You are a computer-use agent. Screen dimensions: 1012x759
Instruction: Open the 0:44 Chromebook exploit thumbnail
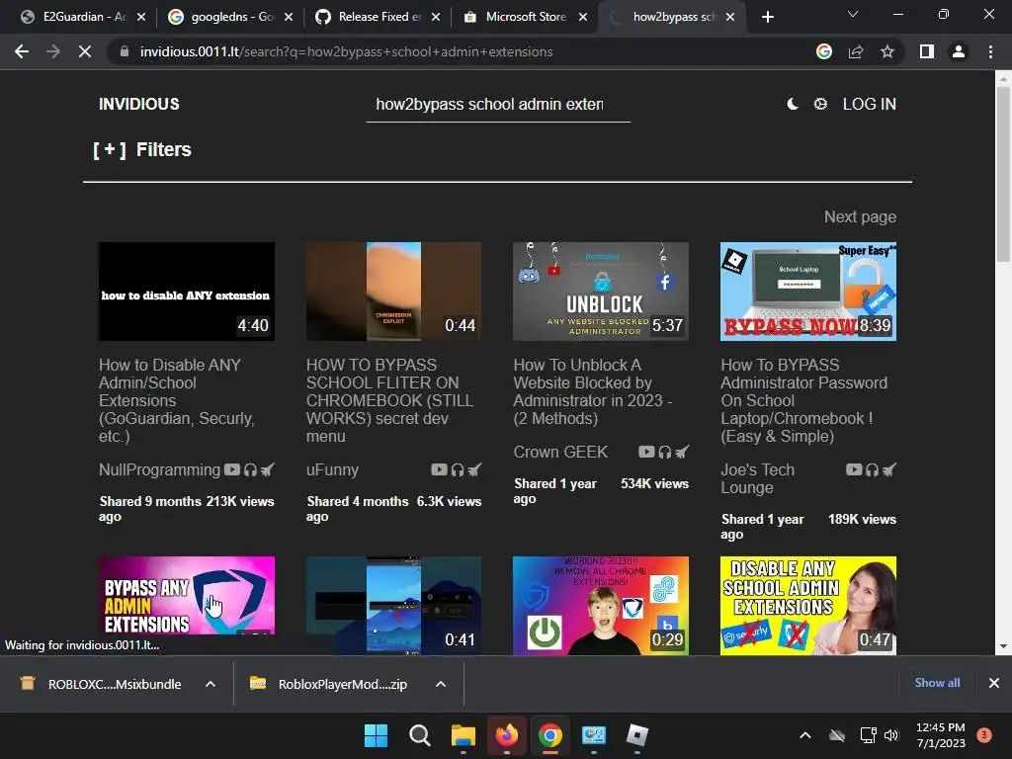pos(393,292)
